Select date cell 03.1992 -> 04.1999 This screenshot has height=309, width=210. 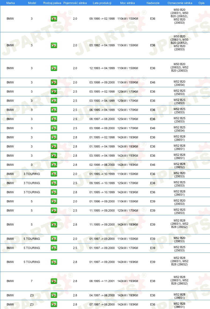tap(102, 45)
